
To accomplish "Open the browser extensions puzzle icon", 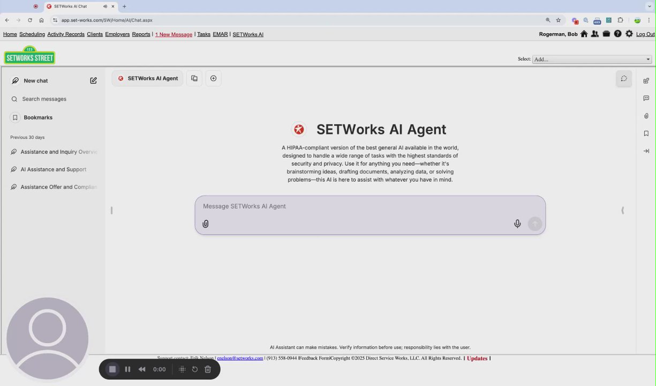I will click(x=621, y=20).
